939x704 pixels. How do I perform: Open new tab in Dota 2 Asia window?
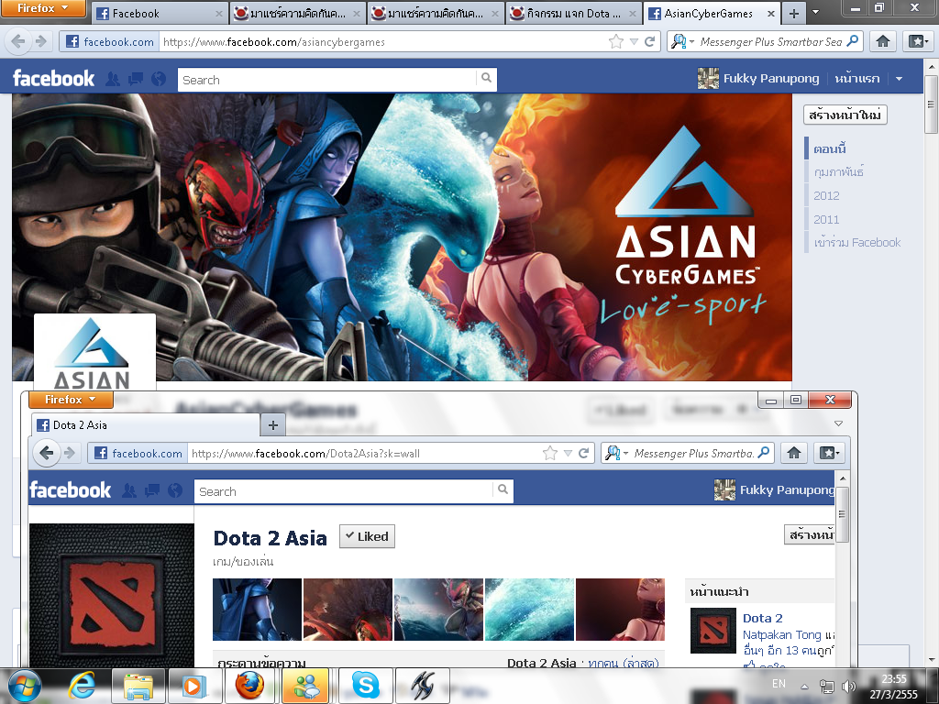(273, 425)
